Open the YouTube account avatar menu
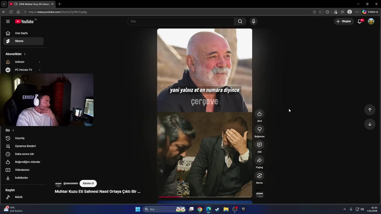 pyautogui.click(x=371, y=21)
